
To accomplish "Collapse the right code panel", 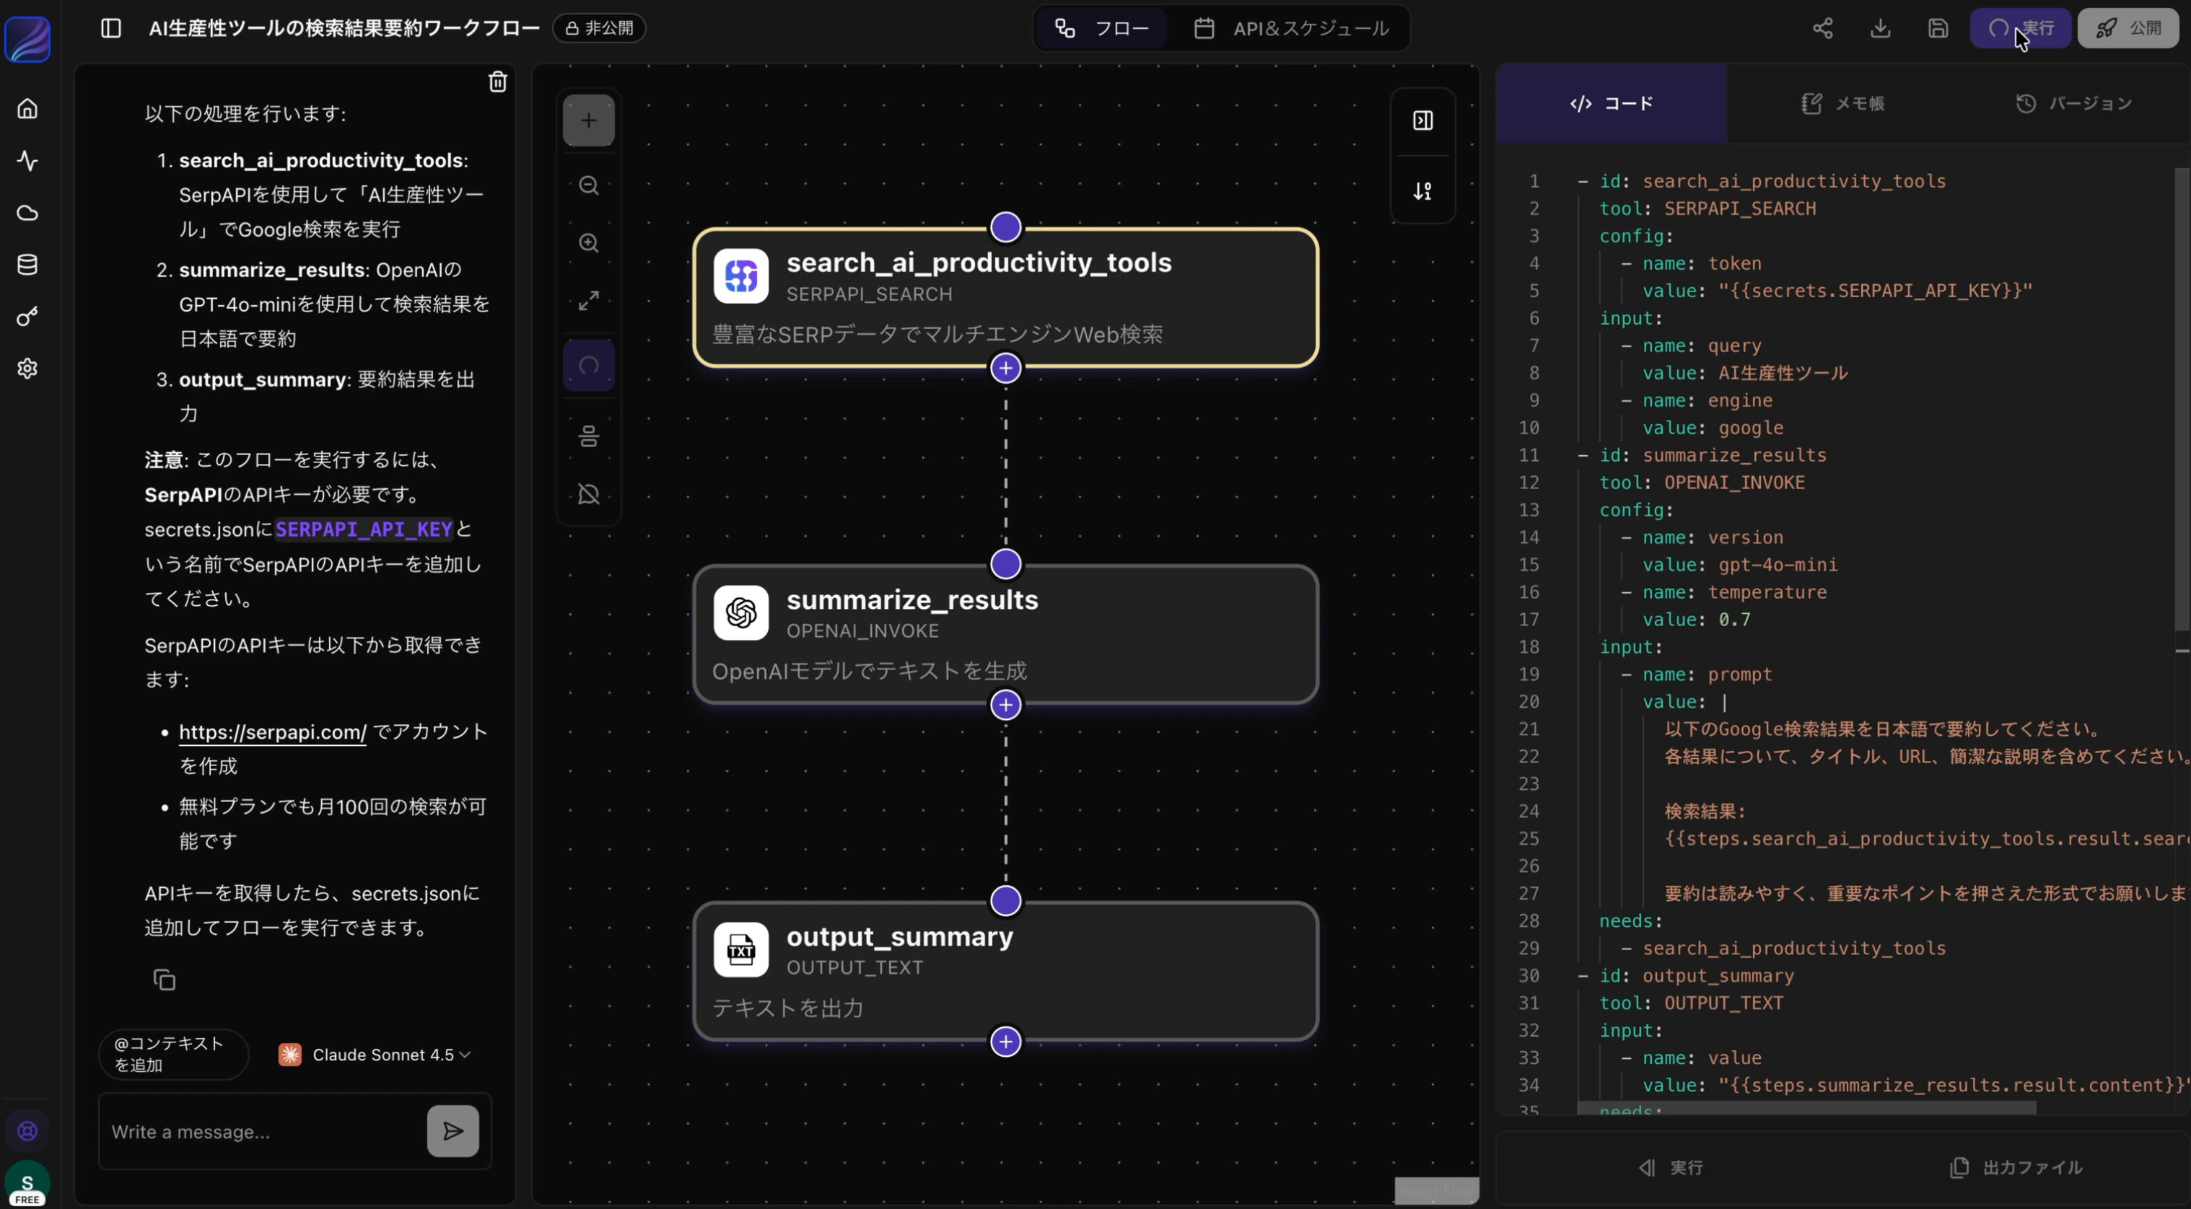I will [1422, 120].
